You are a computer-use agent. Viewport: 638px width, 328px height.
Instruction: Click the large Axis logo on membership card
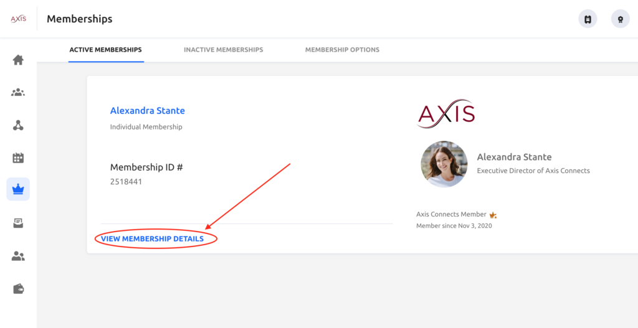[445, 113]
